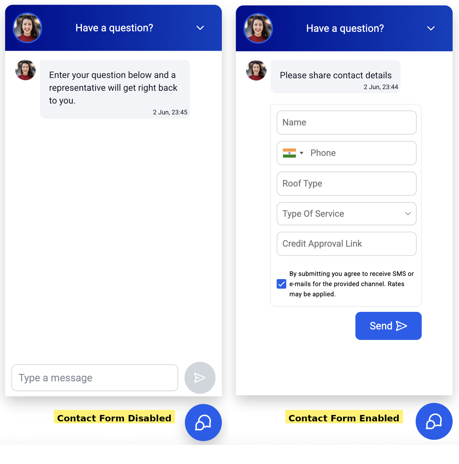Uncheck the SMS and e-mail consent checkbox
The width and height of the screenshot is (459, 464).
click(281, 284)
